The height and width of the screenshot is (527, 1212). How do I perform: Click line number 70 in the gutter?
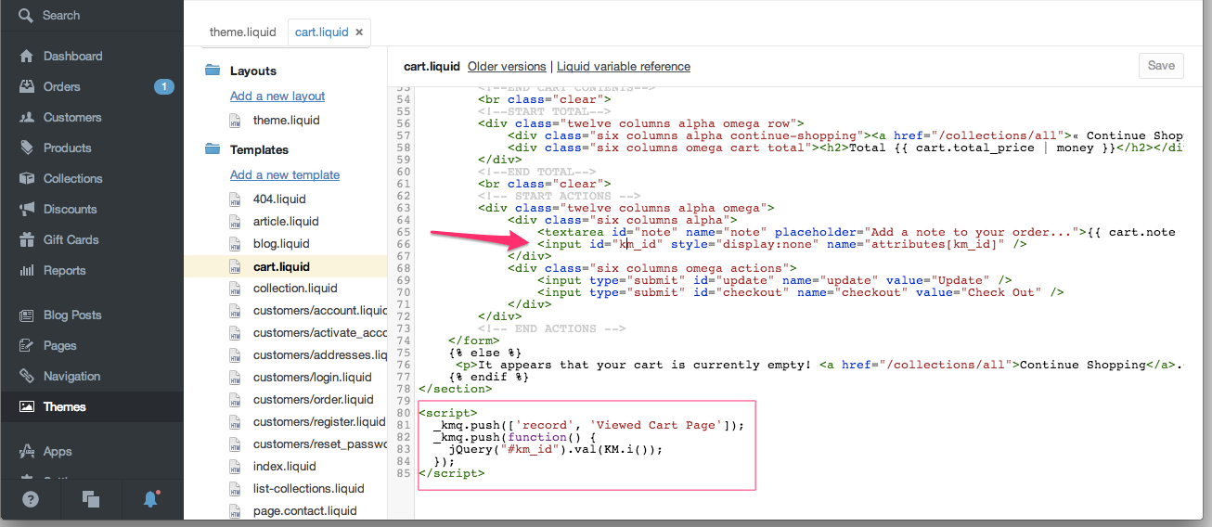point(403,292)
